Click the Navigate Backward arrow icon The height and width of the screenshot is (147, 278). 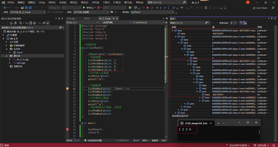click(5, 8)
